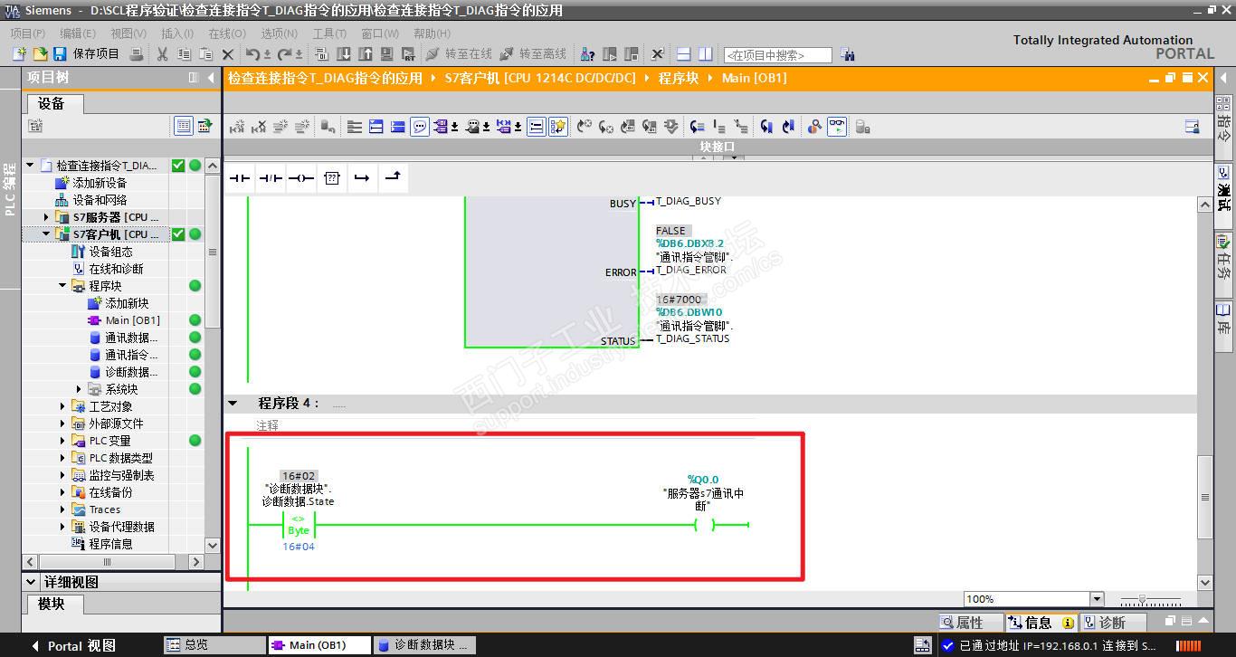Viewport: 1236px width, 657px height.
Task: Click the project tree table view icon
Action: coord(184,126)
